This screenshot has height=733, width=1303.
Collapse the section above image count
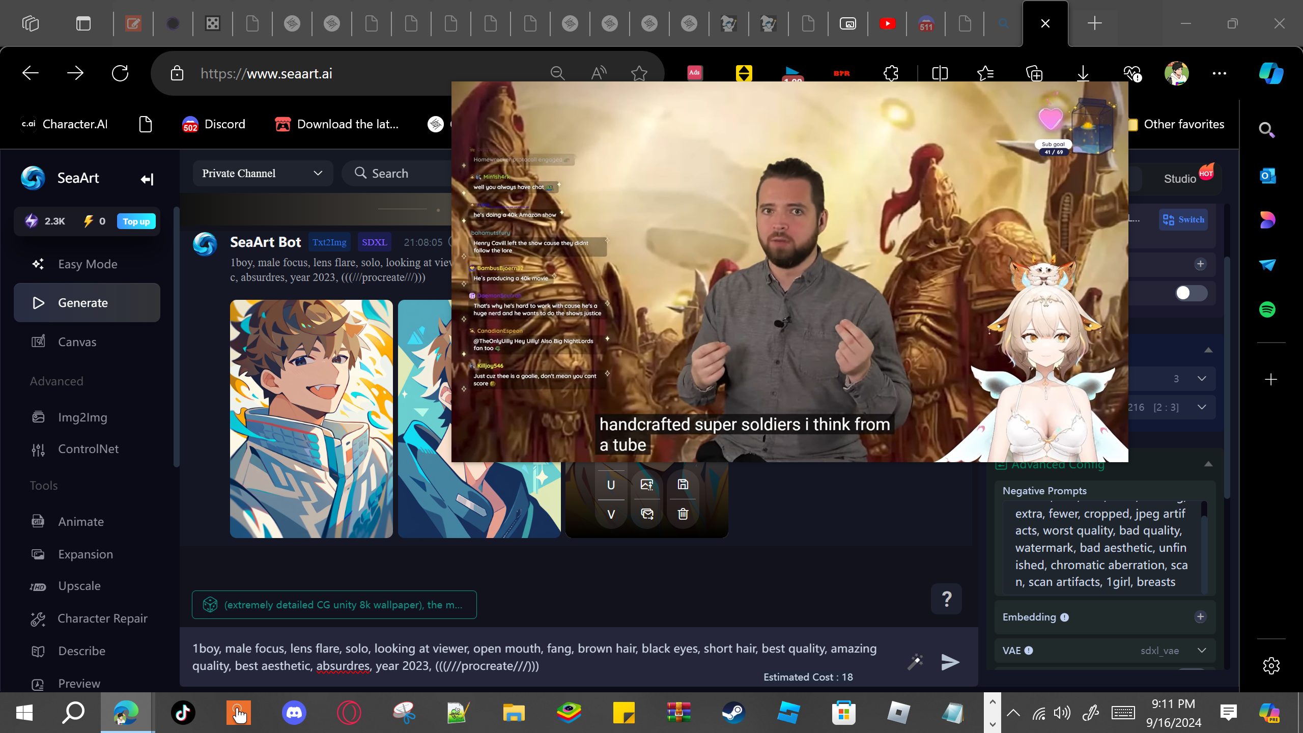pyautogui.click(x=1208, y=350)
